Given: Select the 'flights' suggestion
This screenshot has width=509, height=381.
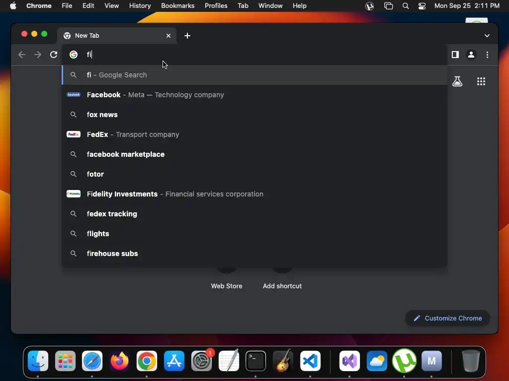Looking at the screenshot, I should [254, 234].
